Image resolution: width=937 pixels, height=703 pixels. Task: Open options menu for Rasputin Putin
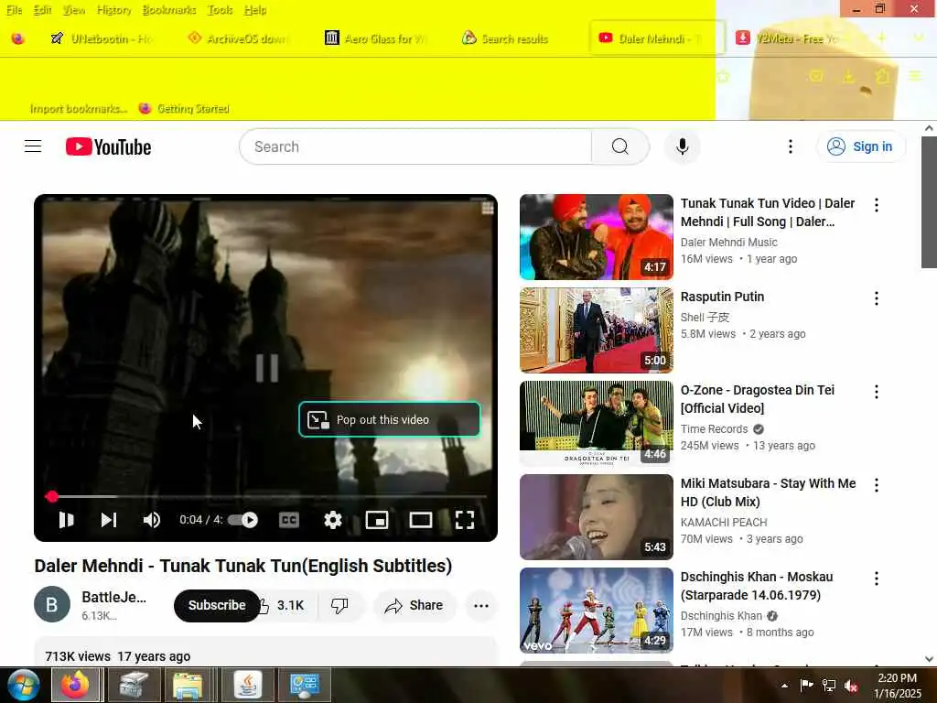(876, 298)
